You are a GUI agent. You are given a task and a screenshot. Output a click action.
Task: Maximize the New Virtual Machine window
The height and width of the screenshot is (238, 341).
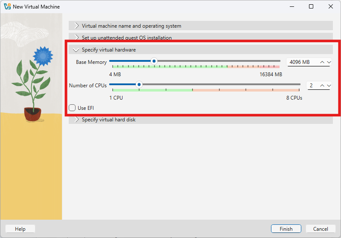(x=311, y=6)
